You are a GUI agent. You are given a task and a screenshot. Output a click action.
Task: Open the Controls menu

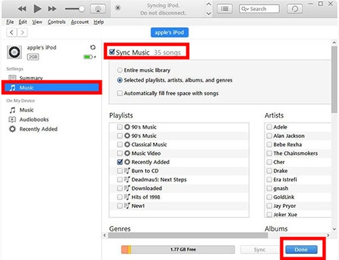pyautogui.click(x=56, y=22)
